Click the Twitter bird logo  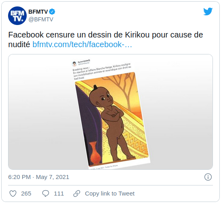pyautogui.click(x=208, y=11)
